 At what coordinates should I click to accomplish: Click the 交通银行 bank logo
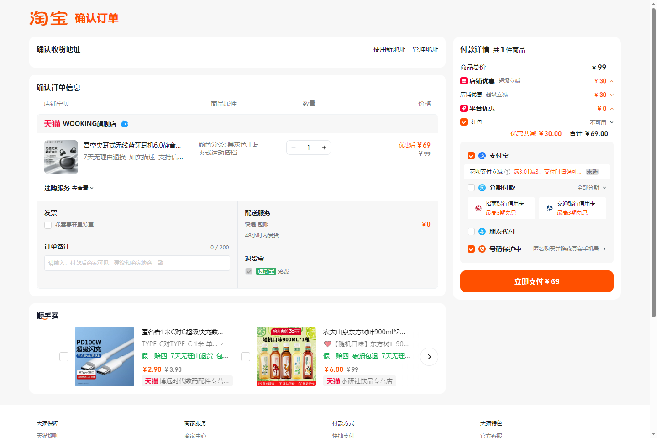pyautogui.click(x=550, y=208)
